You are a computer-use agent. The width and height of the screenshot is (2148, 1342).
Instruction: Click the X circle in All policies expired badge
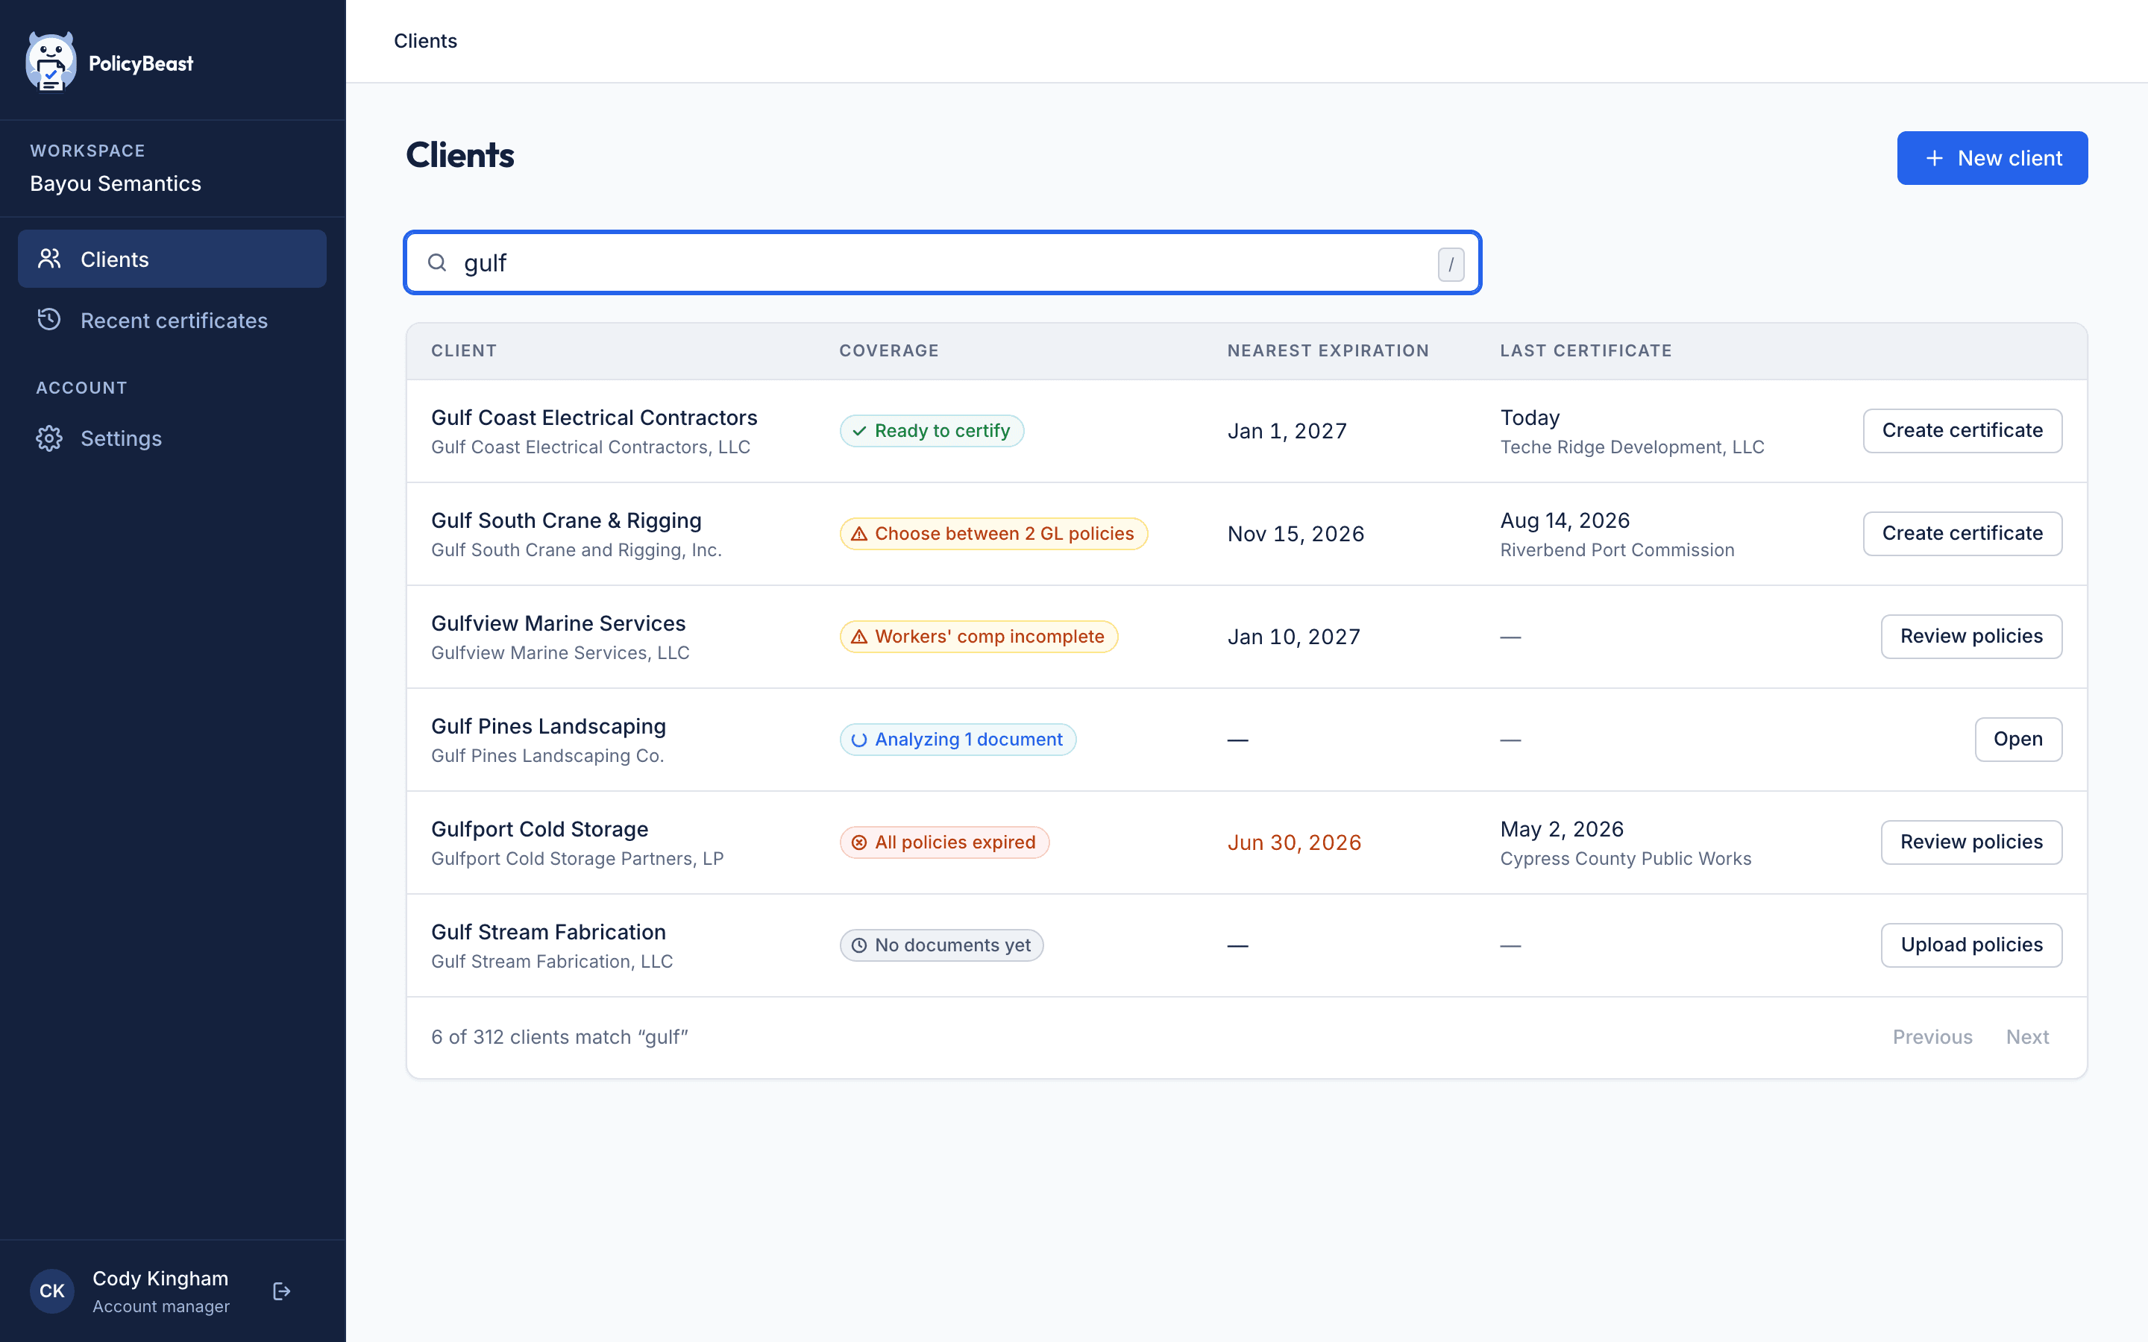[859, 842]
